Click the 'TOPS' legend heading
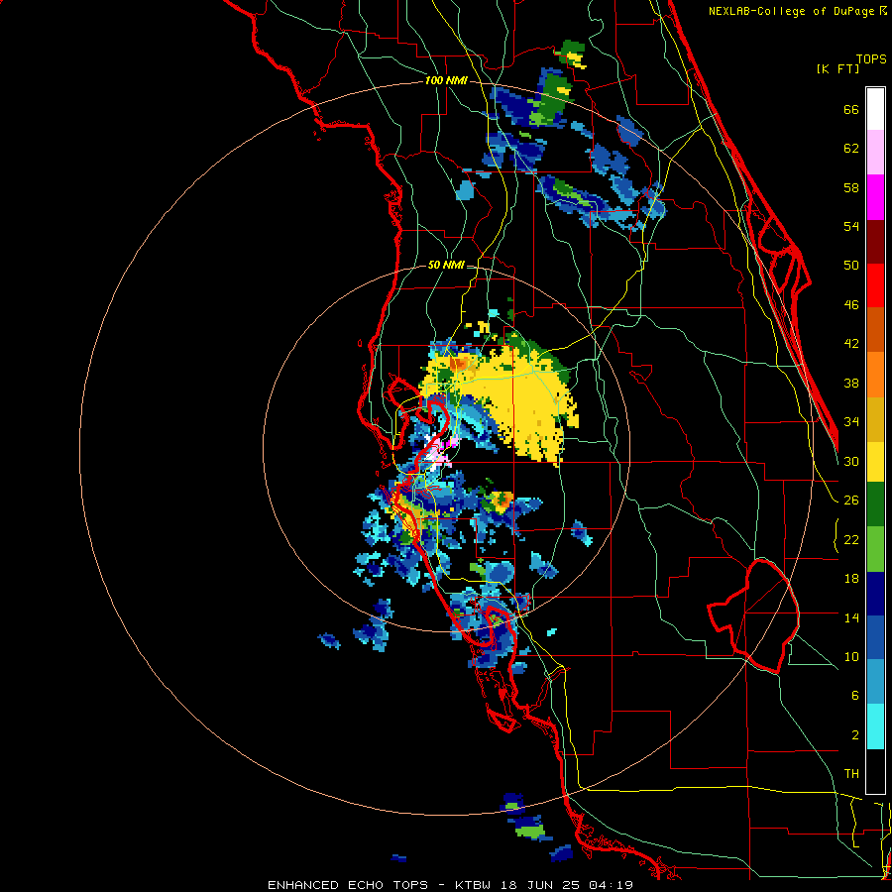This screenshot has height=892, width=892. (871, 59)
